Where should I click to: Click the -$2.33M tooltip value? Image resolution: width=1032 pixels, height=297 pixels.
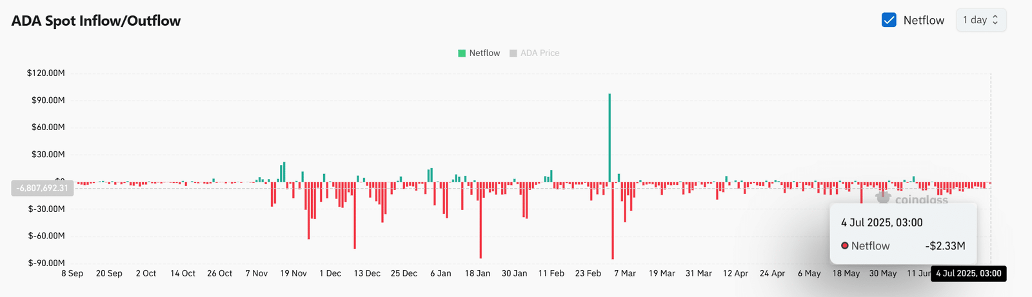[x=945, y=245]
